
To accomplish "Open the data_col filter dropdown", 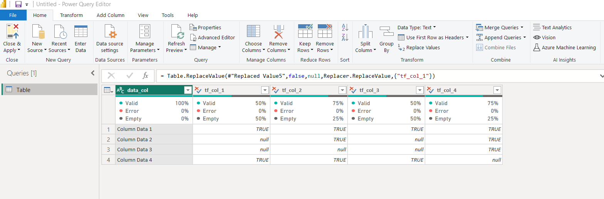I will (x=188, y=90).
